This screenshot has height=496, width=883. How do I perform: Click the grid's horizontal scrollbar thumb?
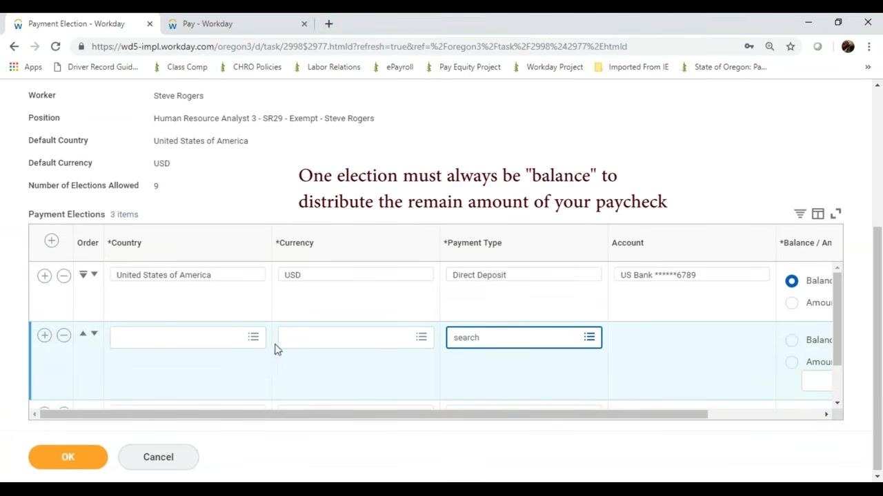(x=373, y=414)
